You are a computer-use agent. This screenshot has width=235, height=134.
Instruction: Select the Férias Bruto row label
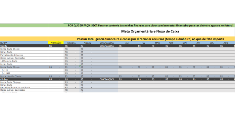tap(6, 64)
